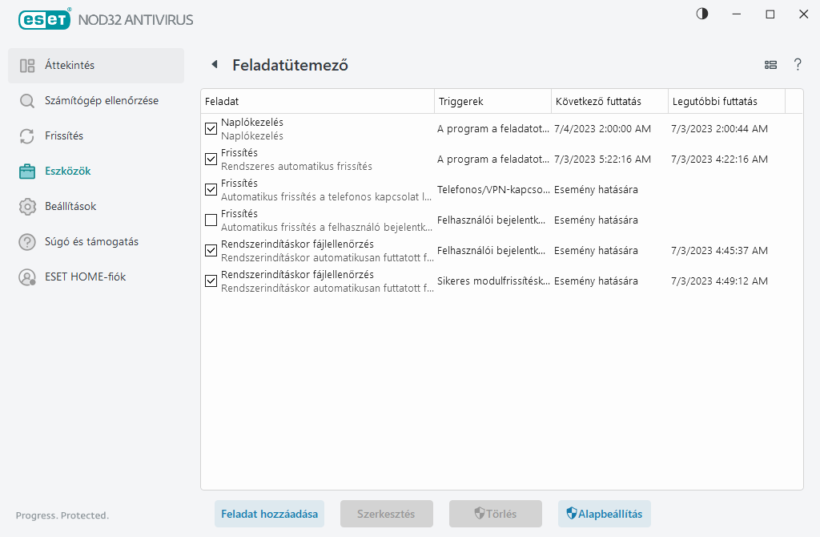Uncheck Rendszeres automatikus frissítés task checkbox
The width and height of the screenshot is (820, 537).
click(x=211, y=159)
